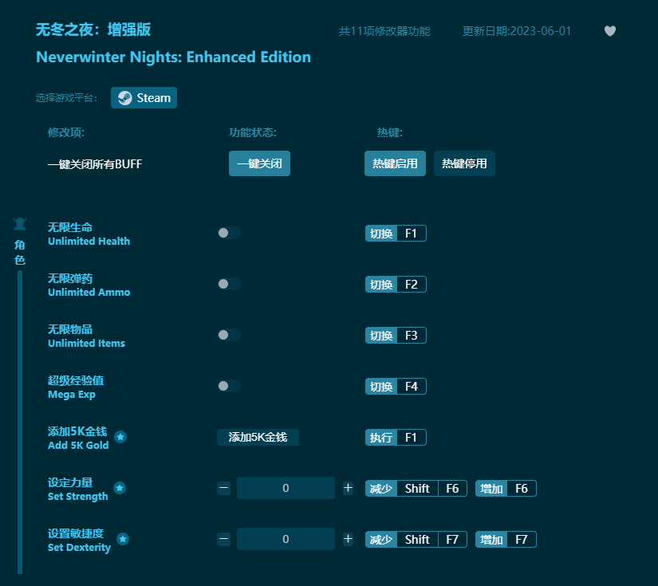Enable the Unlimited Items toggle
The image size is (658, 586).
pyautogui.click(x=229, y=335)
